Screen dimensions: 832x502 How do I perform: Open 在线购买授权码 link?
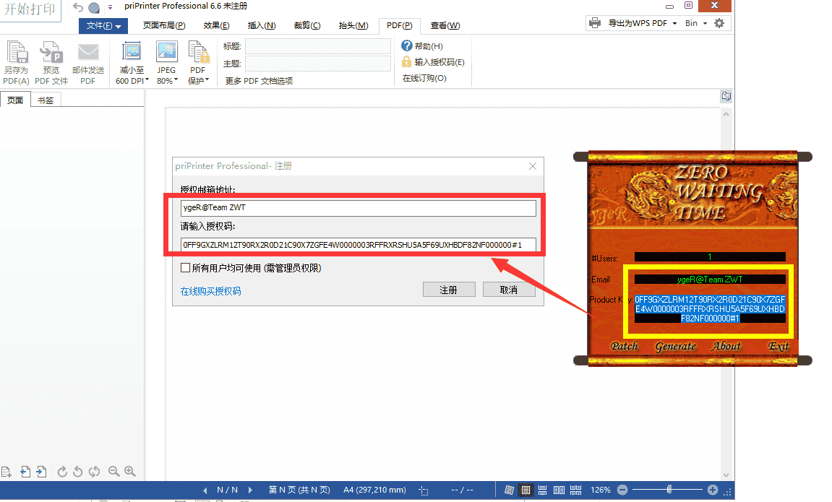pyautogui.click(x=210, y=291)
